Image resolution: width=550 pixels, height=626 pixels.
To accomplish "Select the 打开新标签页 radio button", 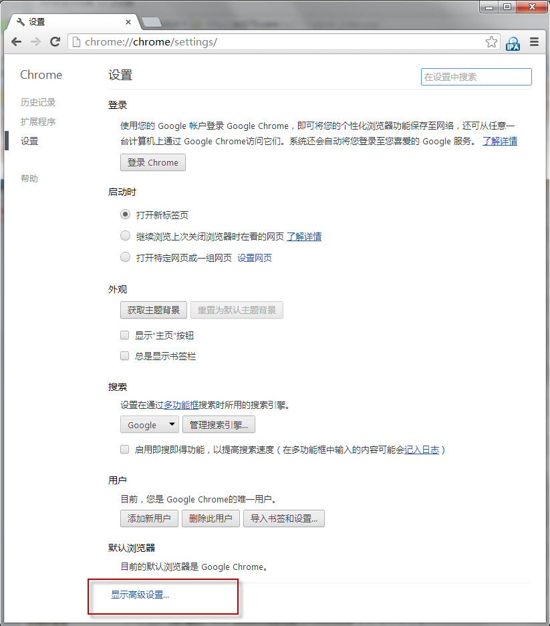I will [x=125, y=214].
